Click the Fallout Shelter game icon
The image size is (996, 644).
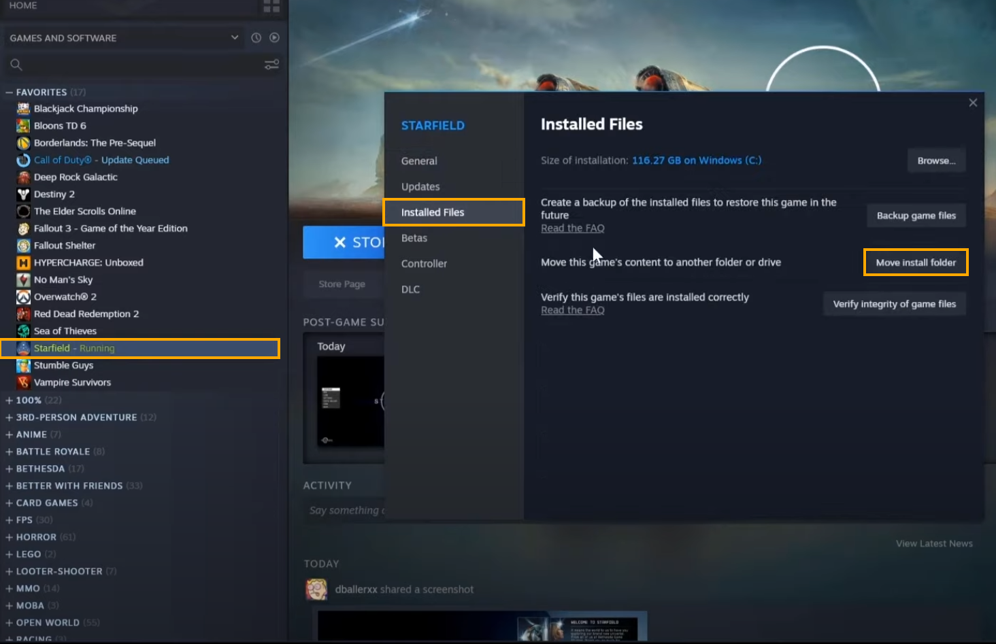pos(23,245)
